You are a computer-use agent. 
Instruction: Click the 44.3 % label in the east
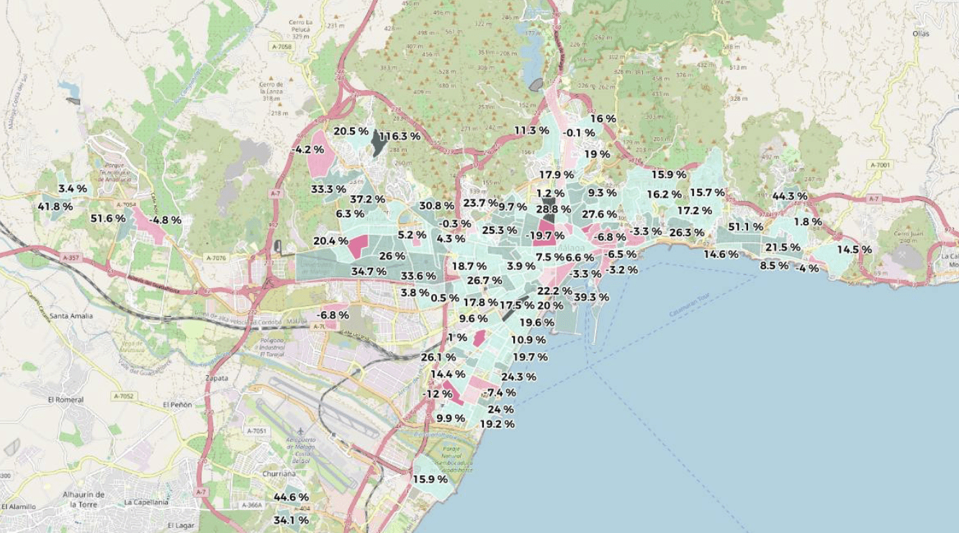click(789, 196)
